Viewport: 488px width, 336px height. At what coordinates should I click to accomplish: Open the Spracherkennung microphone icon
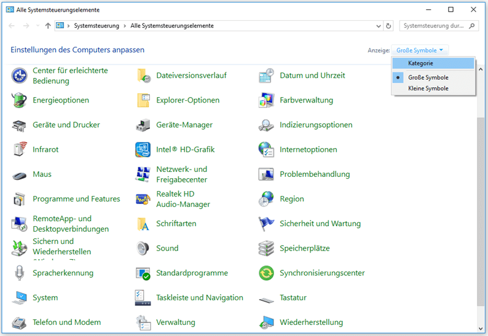[x=20, y=273]
